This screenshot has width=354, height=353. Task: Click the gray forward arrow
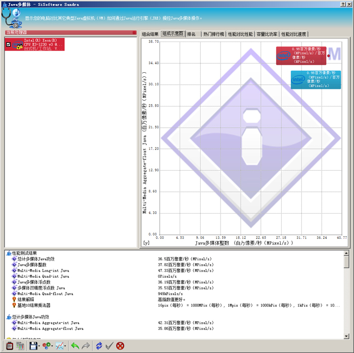pyautogui.click(x=86, y=346)
